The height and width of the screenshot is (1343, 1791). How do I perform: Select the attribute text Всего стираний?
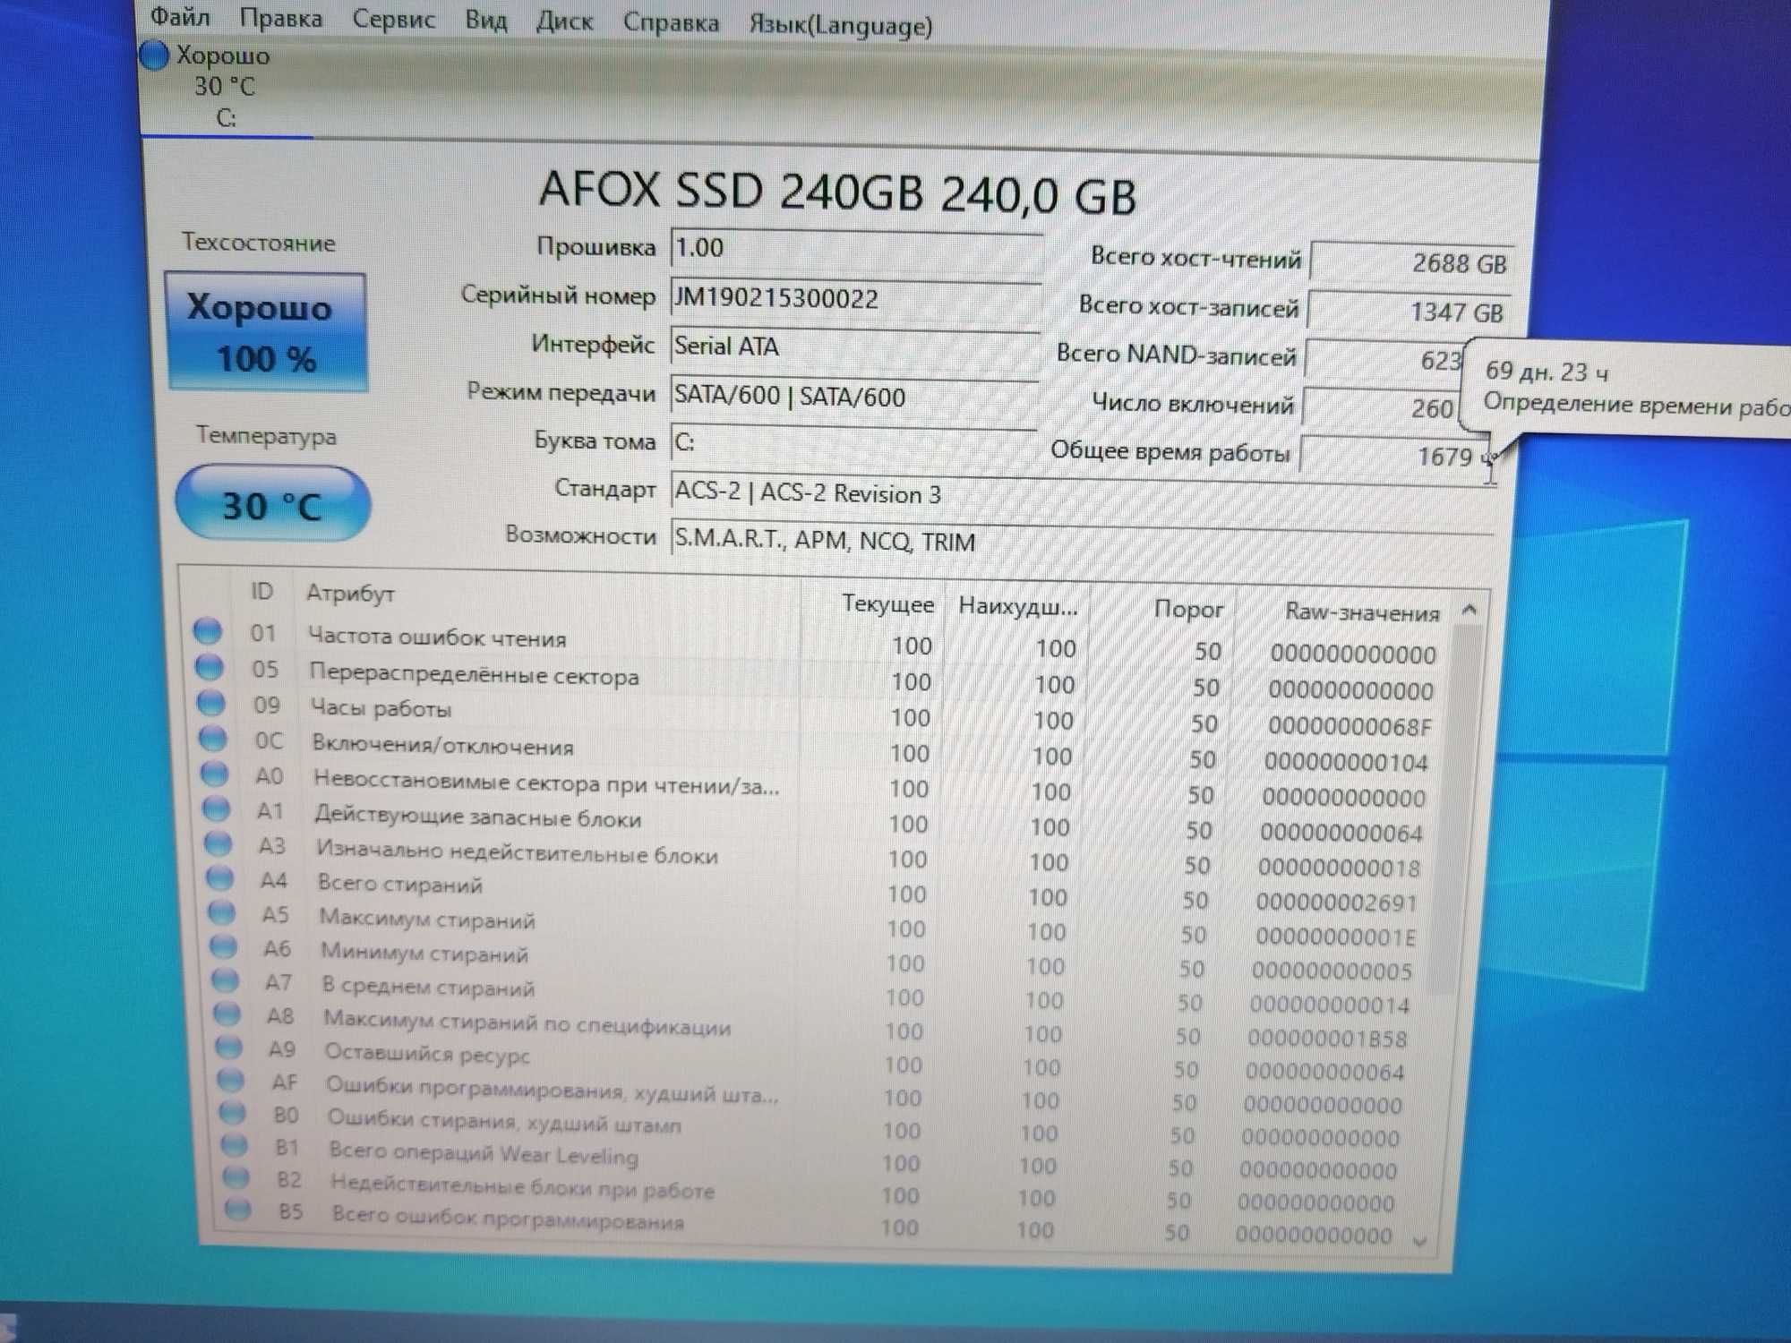coord(400,885)
